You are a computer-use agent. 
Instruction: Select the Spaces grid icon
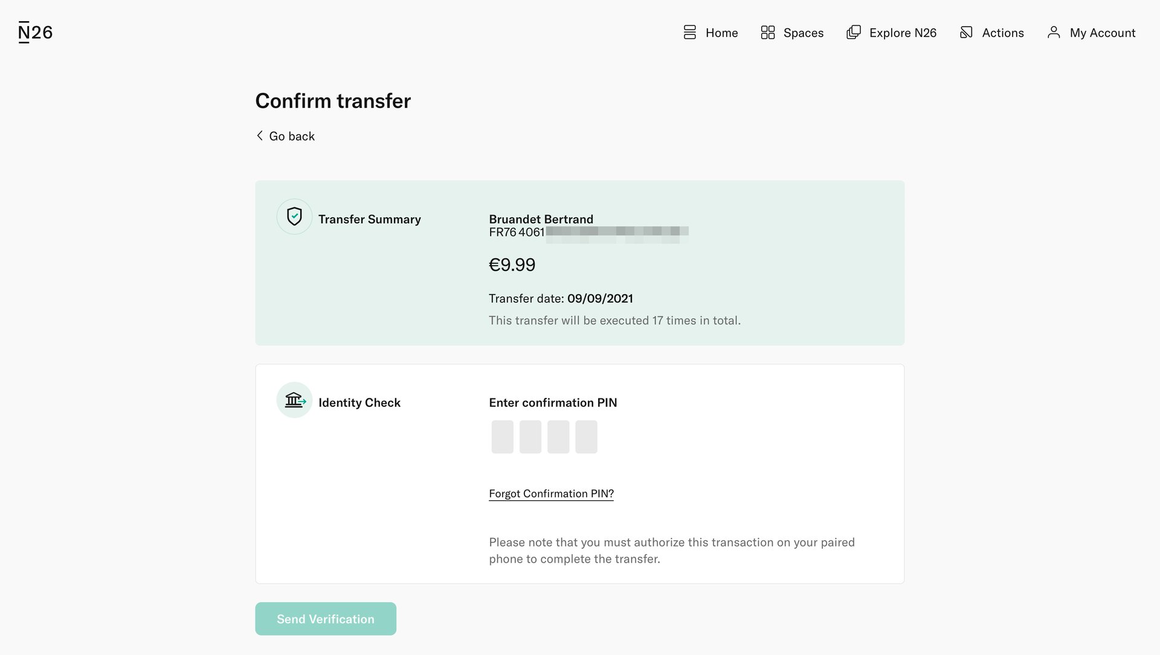click(768, 33)
